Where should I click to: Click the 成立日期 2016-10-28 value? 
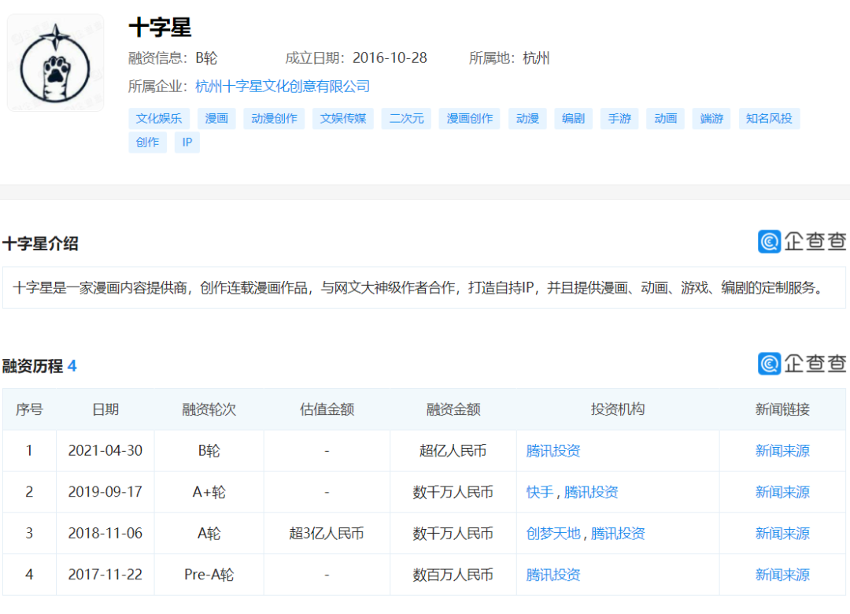click(x=390, y=58)
